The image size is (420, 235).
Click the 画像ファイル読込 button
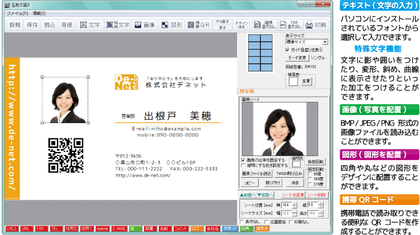pos(256,174)
